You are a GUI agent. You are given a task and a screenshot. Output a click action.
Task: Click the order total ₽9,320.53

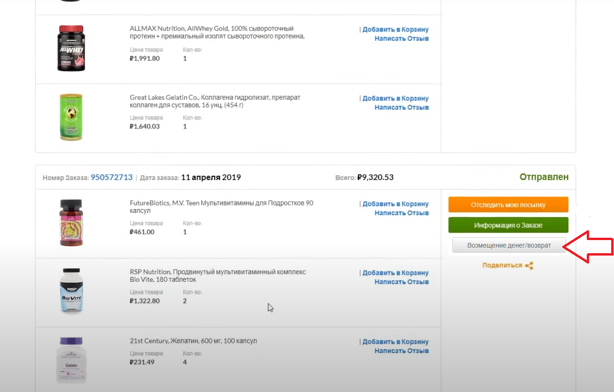[375, 177]
